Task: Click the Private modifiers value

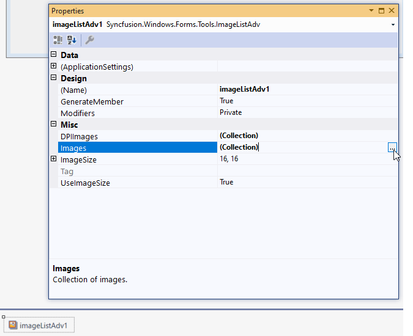Action: pyautogui.click(x=307, y=113)
